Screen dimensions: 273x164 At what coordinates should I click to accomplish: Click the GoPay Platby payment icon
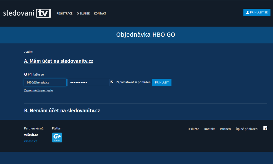(x=57, y=137)
